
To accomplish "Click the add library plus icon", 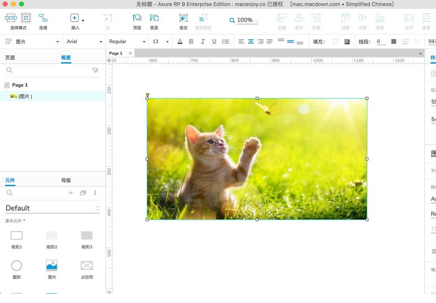I will pos(71,193).
